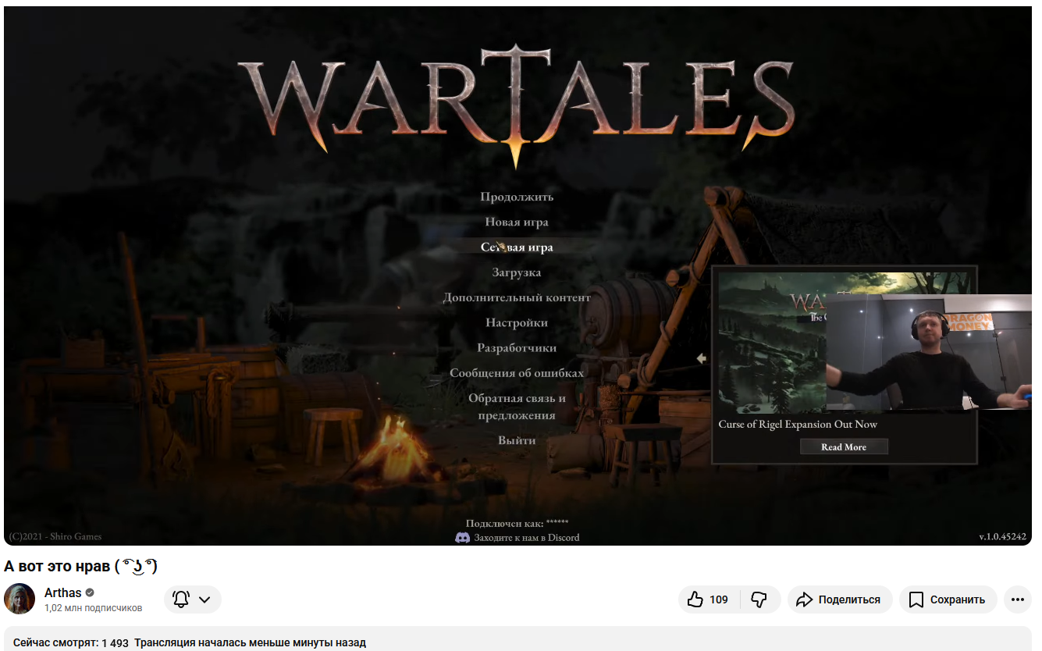Show the Разработчики credits entry
Image resolution: width=1042 pixels, height=651 pixels.
(x=517, y=347)
